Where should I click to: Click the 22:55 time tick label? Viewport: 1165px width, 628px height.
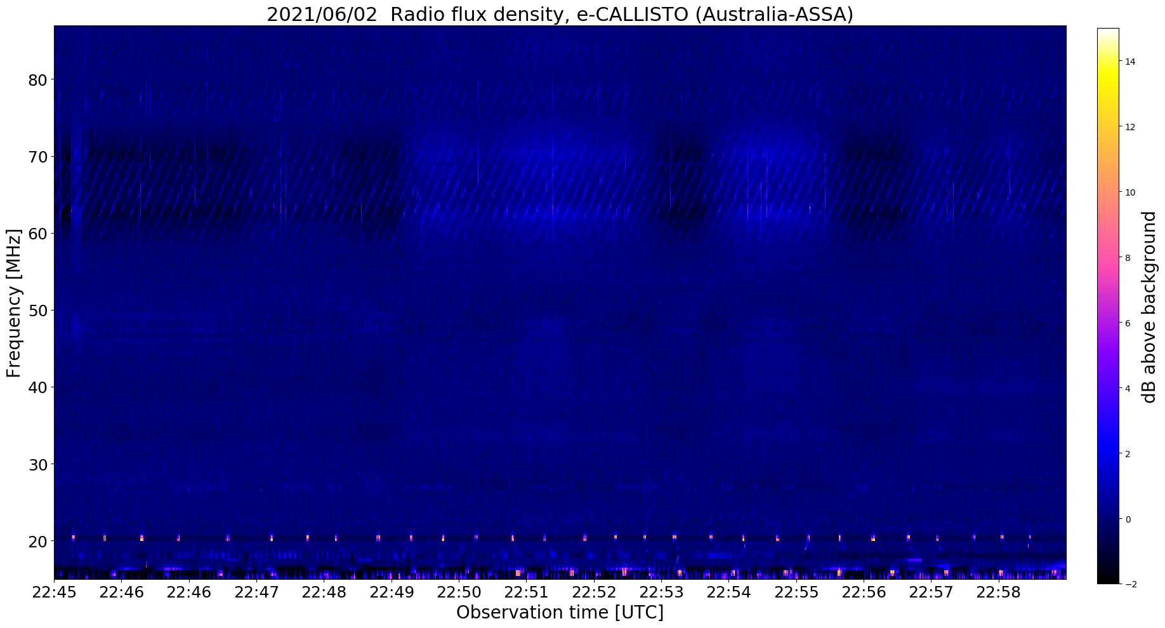(796, 593)
